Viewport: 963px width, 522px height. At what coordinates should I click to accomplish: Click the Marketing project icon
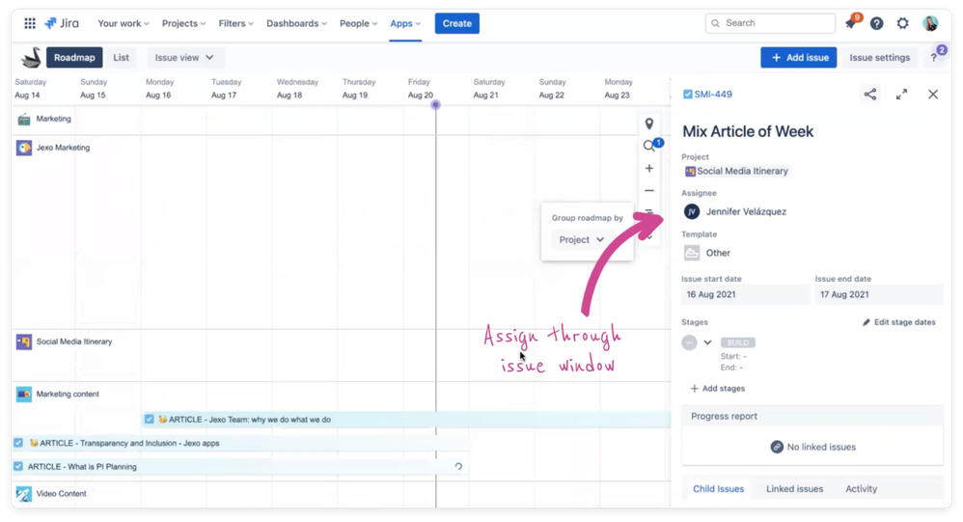click(x=24, y=119)
